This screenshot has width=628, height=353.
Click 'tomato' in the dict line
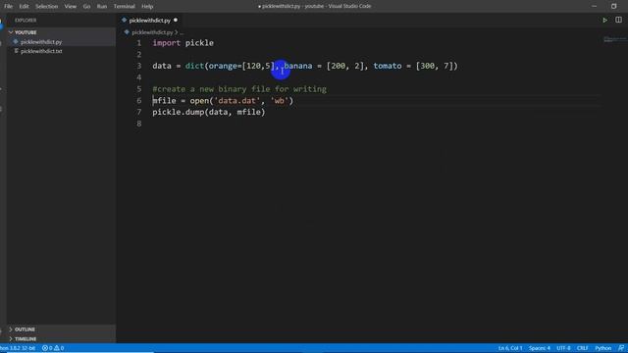[x=388, y=66]
